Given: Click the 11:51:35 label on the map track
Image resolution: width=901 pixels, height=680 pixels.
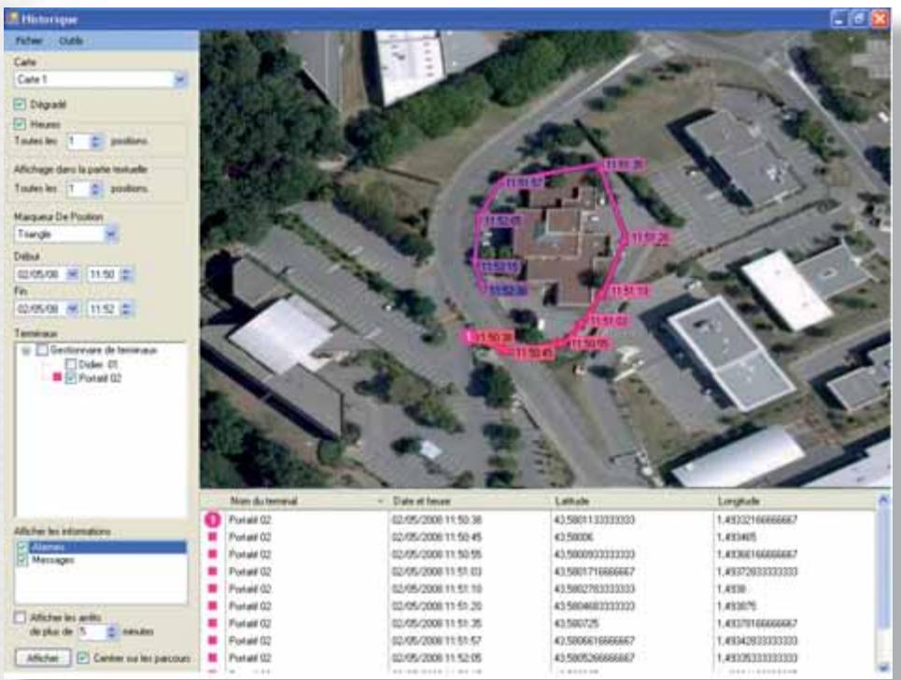Looking at the screenshot, I should tap(624, 165).
